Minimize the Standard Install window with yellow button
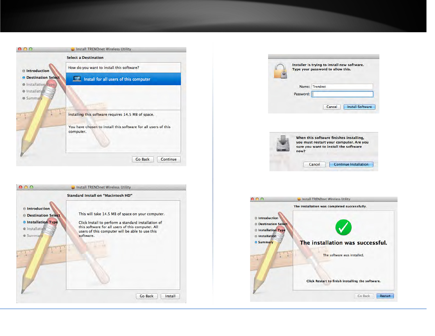This screenshot has width=435, height=336. [26, 187]
